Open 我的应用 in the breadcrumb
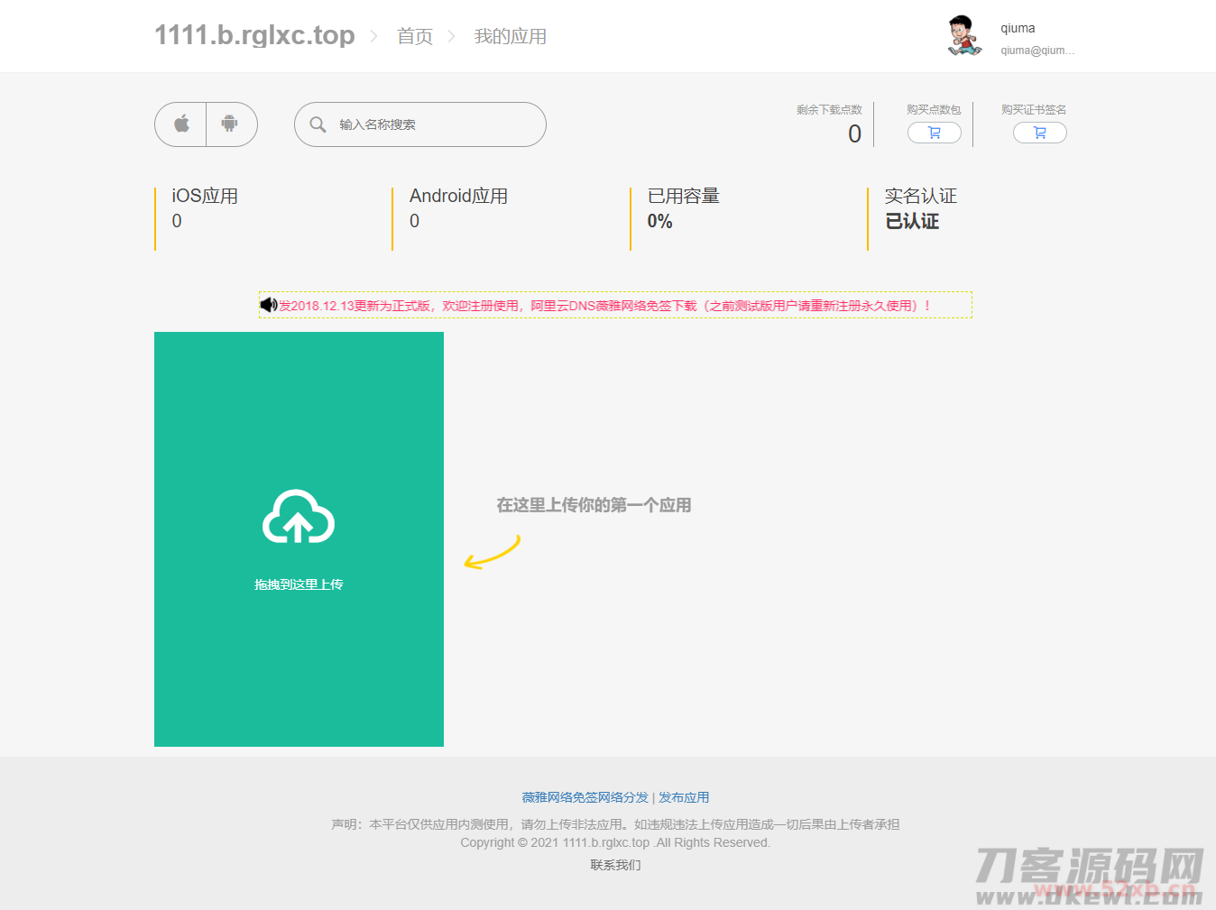The image size is (1216, 910). click(511, 36)
